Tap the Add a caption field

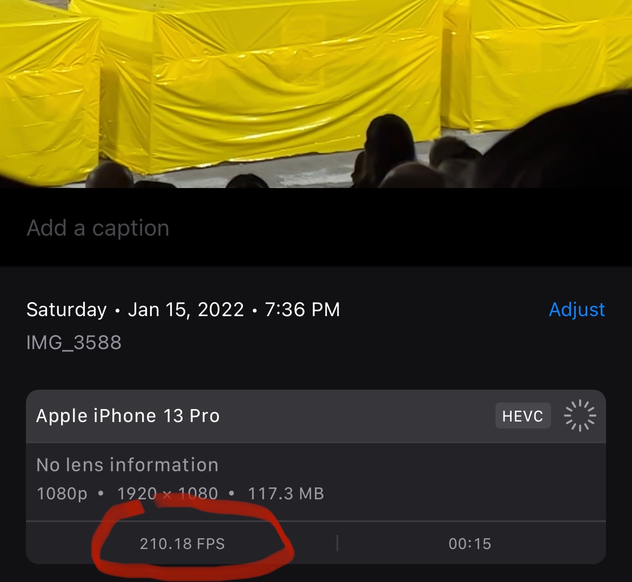coord(98,228)
